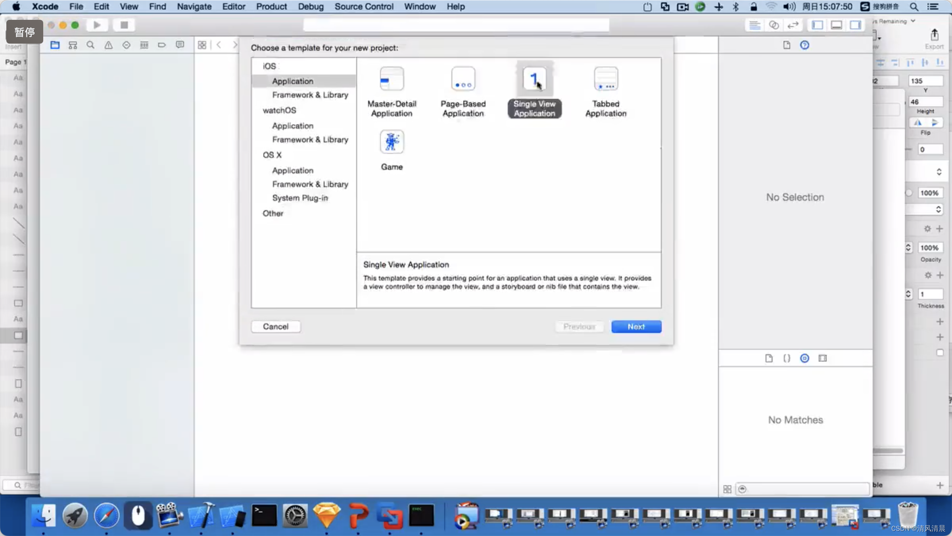Toggle the Utilities pane visibility
This screenshot has width=952, height=536.
pyautogui.click(x=855, y=25)
